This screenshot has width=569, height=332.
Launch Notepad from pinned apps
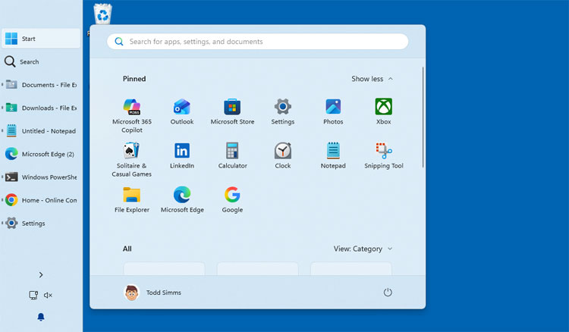point(333,155)
